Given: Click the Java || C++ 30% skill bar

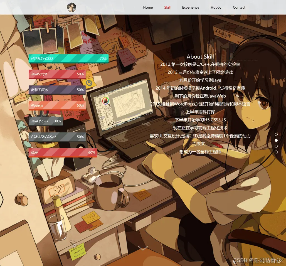Looking at the screenshot, I should click(46, 121).
